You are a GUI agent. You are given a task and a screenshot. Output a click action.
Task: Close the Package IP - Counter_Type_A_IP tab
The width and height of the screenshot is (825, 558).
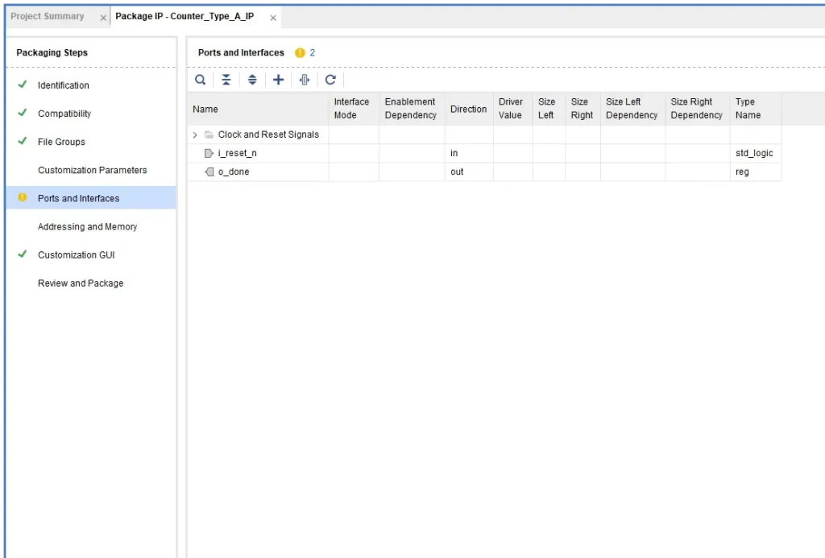273,18
